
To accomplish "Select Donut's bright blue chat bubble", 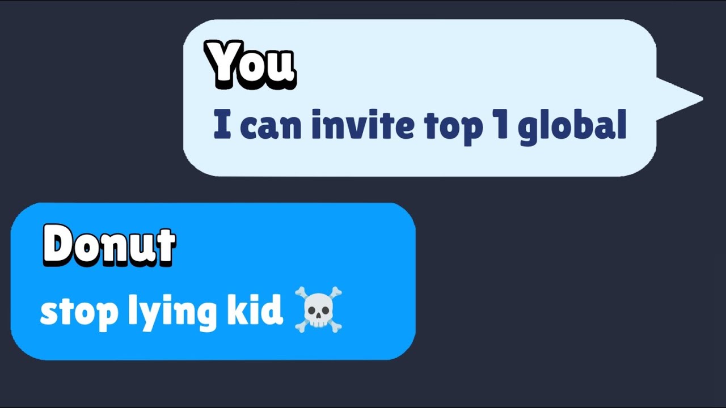I will coord(213,281).
